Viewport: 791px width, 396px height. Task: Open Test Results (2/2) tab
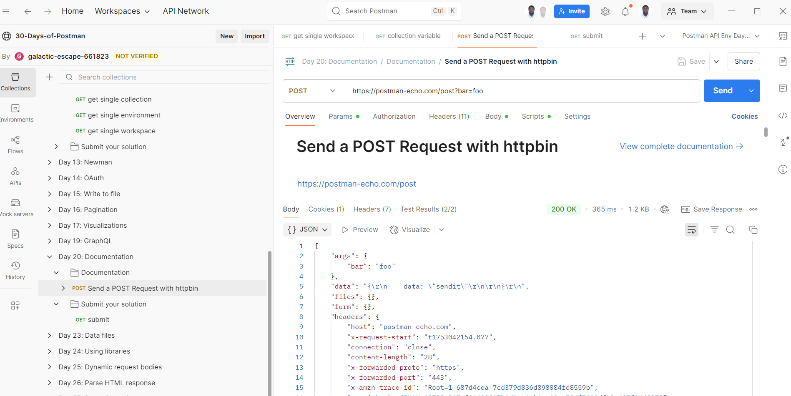pos(429,209)
